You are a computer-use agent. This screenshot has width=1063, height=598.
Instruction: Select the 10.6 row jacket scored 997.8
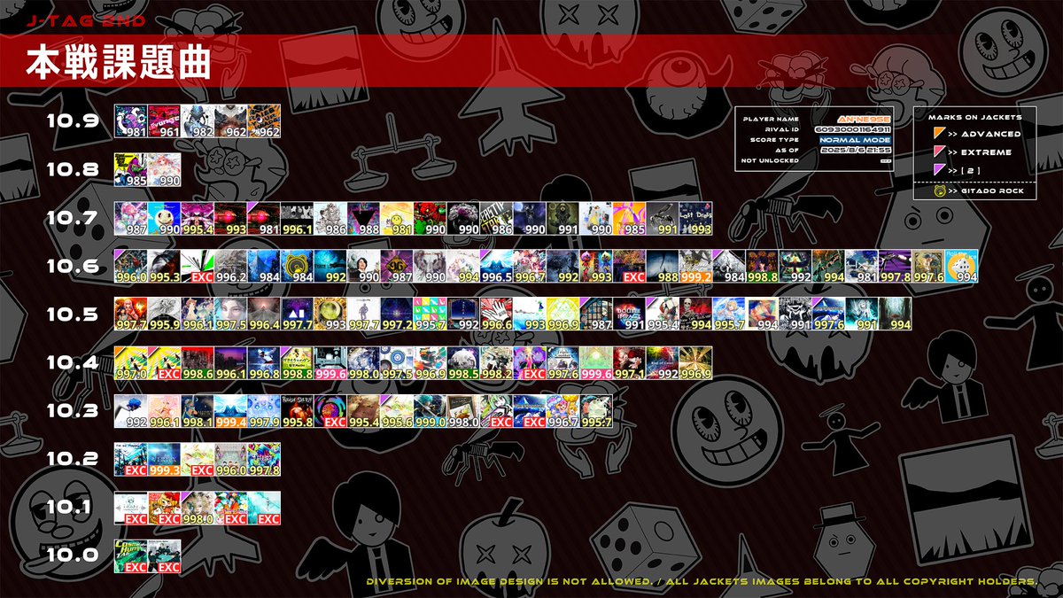(896, 267)
